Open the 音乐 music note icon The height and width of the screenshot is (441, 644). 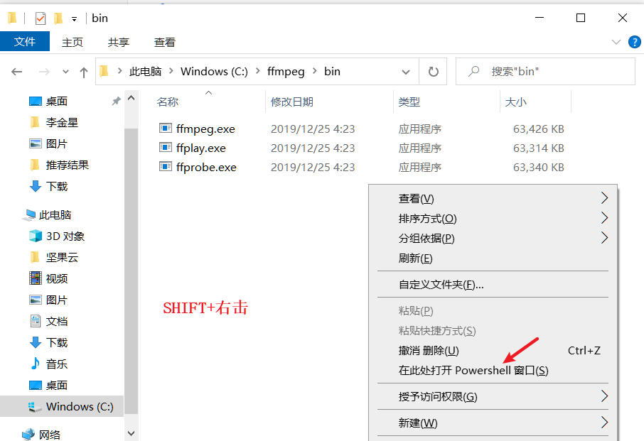coord(36,364)
